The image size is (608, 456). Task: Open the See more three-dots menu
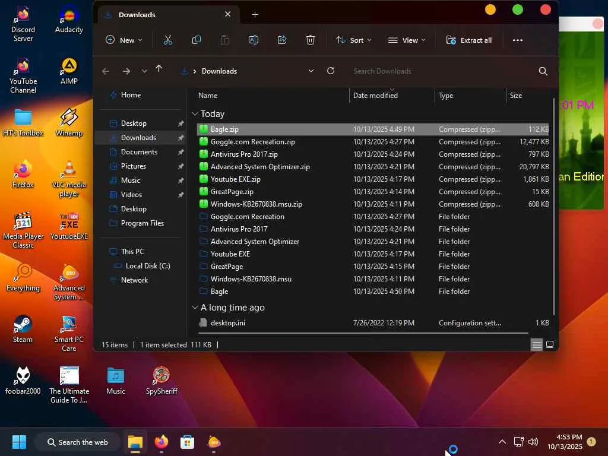click(x=517, y=40)
